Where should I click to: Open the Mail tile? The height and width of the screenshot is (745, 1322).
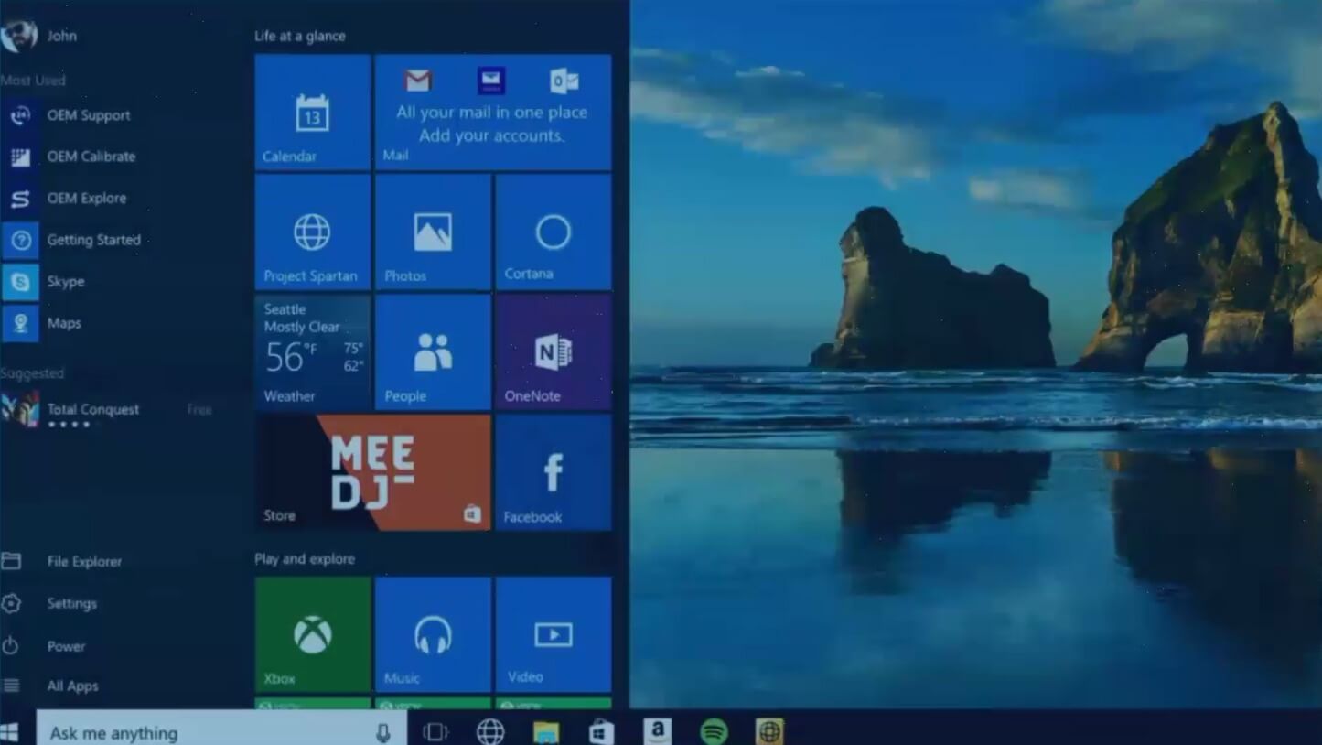[492, 112]
